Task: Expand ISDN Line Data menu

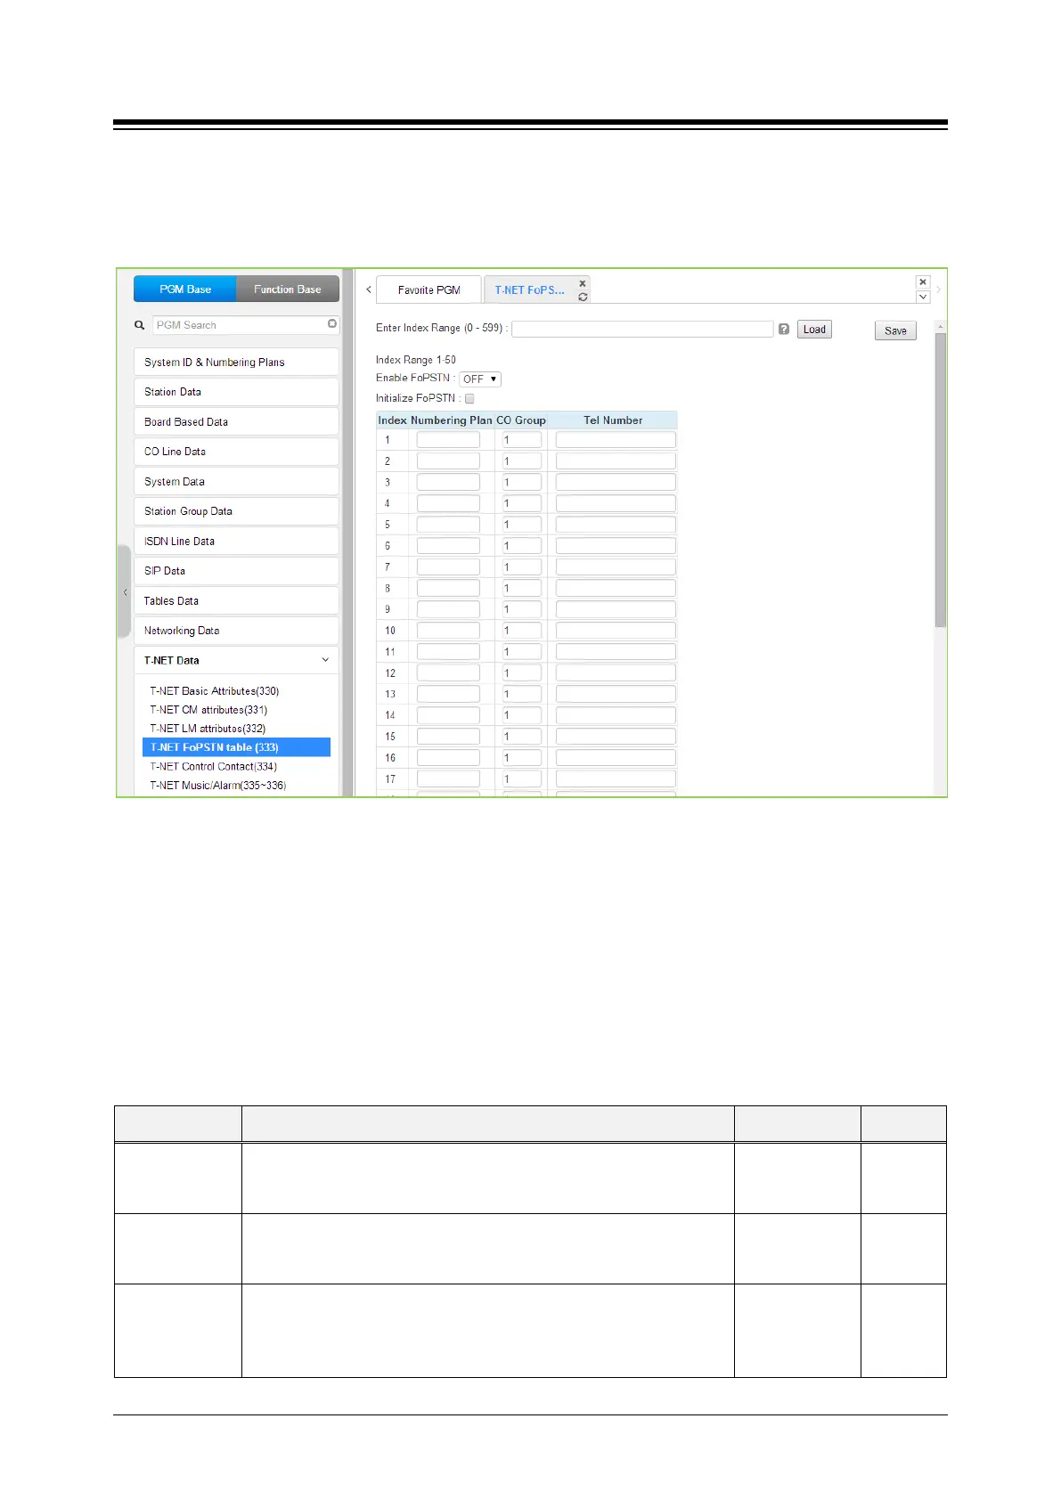Action: tap(236, 542)
